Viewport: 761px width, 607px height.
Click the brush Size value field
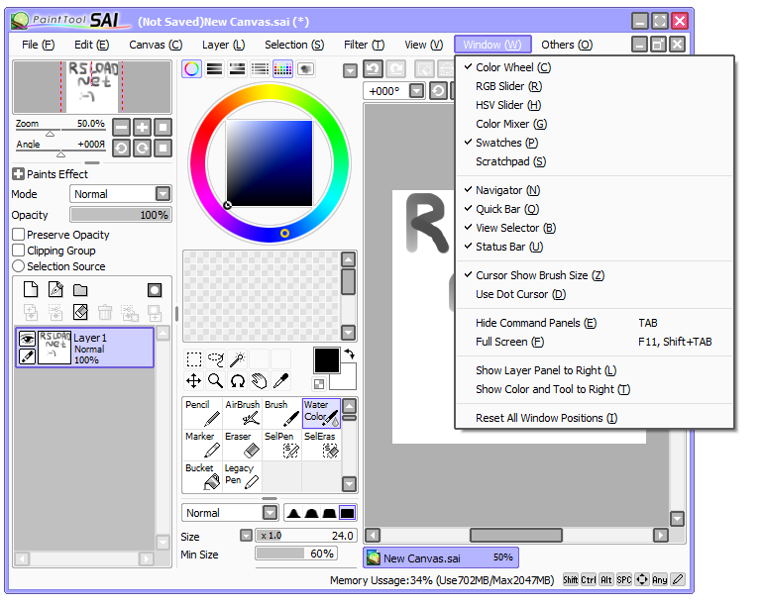(x=306, y=536)
